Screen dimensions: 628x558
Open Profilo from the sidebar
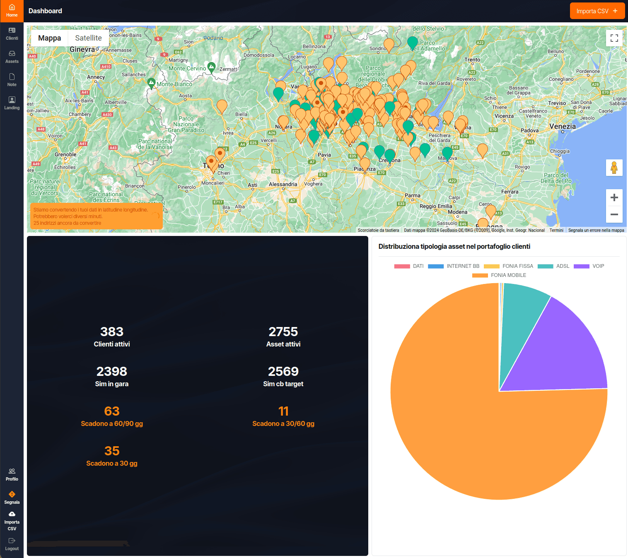(12, 471)
